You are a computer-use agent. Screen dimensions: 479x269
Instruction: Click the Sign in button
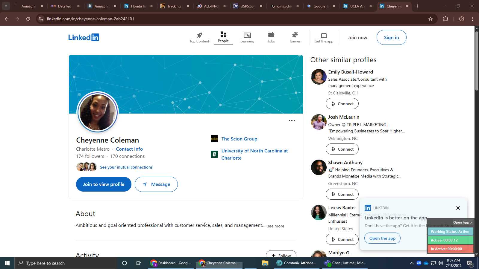pos(392,37)
